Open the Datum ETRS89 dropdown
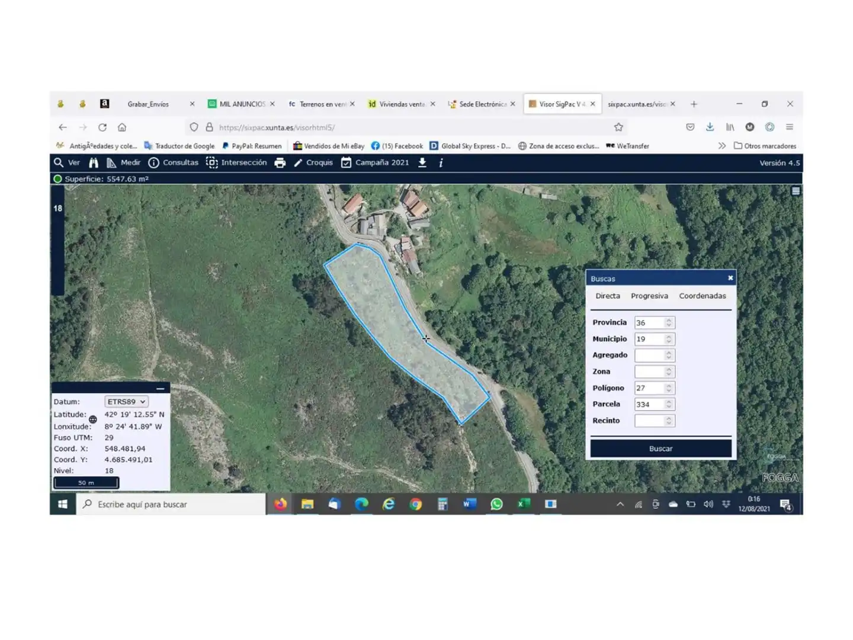Image resolution: width=853 pixels, height=640 pixels. (126, 402)
